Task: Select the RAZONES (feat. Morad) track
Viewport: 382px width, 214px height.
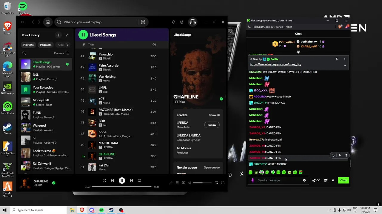Action: click(122, 112)
